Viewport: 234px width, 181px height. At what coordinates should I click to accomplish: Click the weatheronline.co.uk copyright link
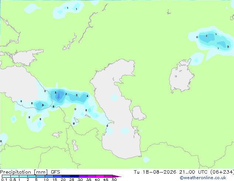[203, 178]
